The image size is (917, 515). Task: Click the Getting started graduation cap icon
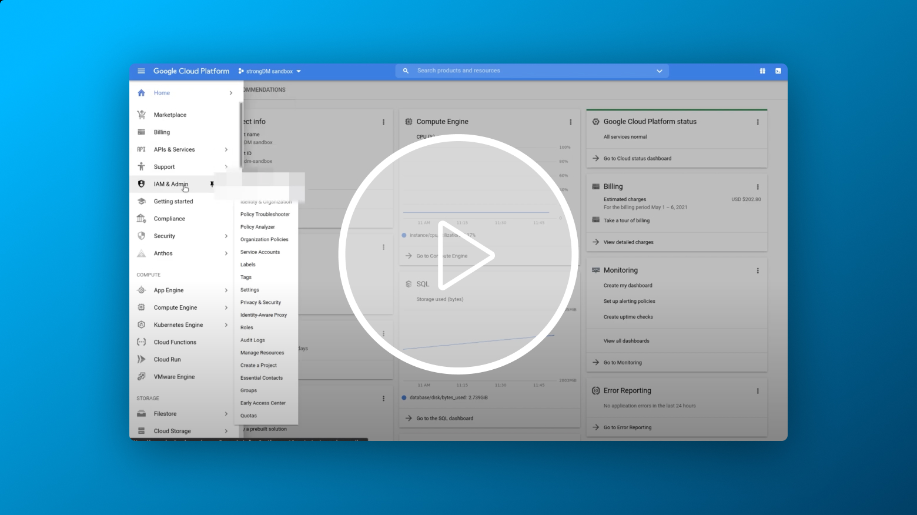pyautogui.click(x=141, y=201)
